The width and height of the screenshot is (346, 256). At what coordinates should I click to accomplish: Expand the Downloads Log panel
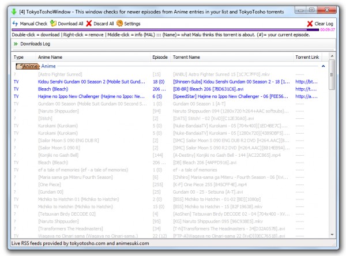[16, 44]
